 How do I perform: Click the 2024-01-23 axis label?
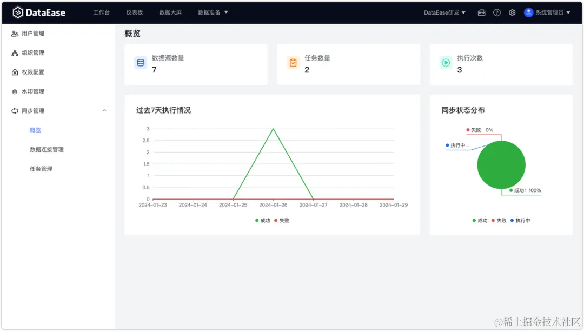[152, 205]
